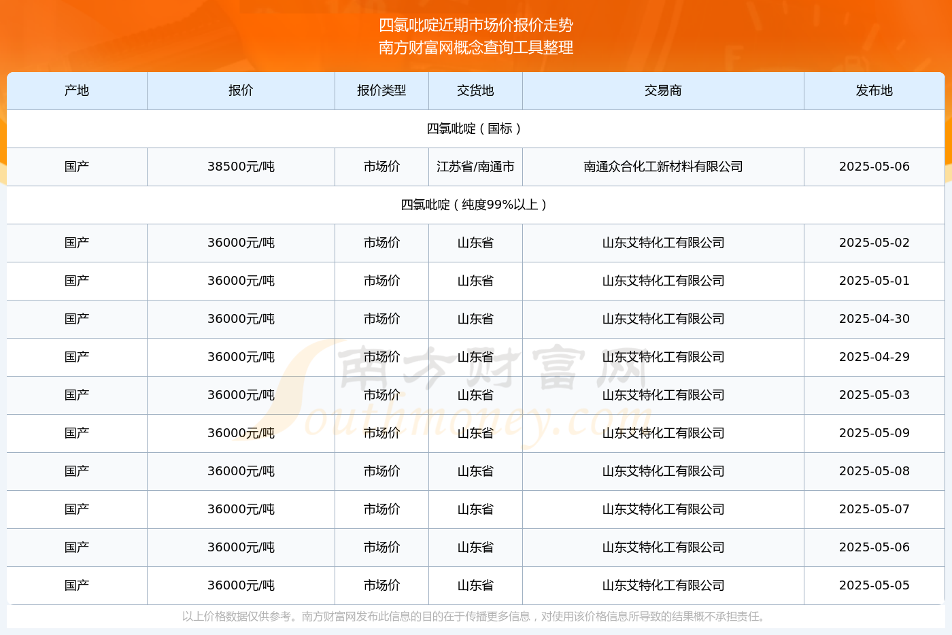Image resolution: width=952 pixels, height=635 pixels.
Task: Click the date 2025-05-05
Action: click(874, 585)
